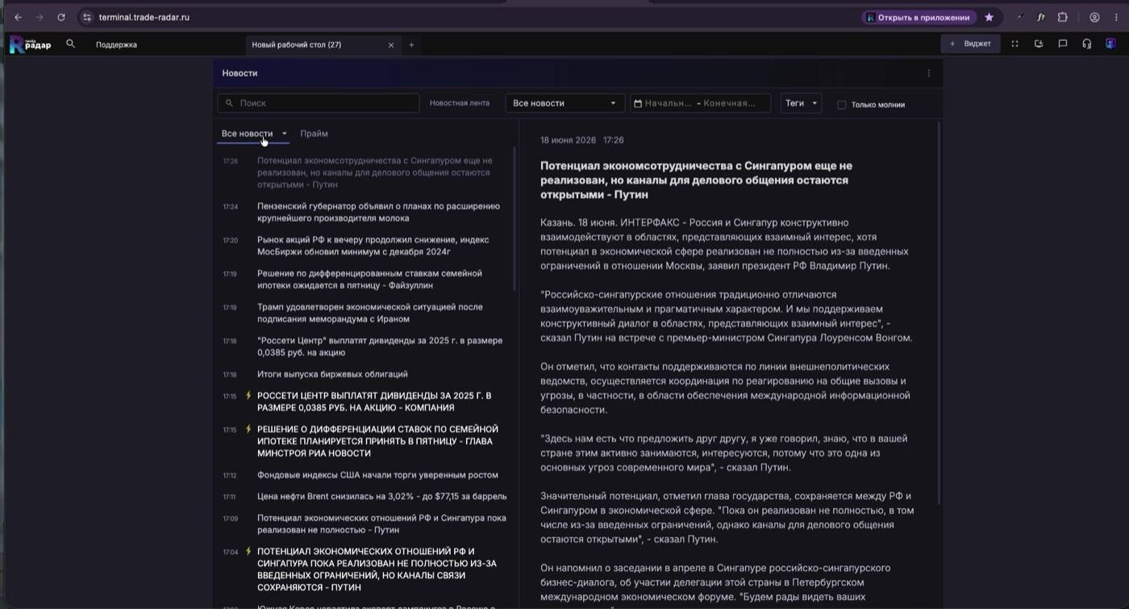Open '"Россети Центр" выплатят дивиденды' news item
Viewport: 1129px width, 609px height.
pyautogui.click(x=379, y=346)
